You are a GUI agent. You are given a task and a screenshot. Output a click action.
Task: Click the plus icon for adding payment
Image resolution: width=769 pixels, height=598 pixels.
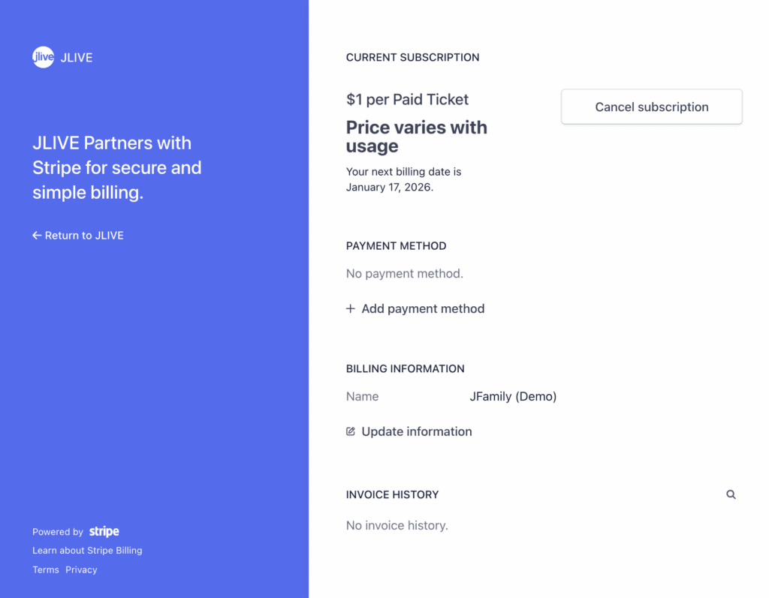[x=350, y=308]
